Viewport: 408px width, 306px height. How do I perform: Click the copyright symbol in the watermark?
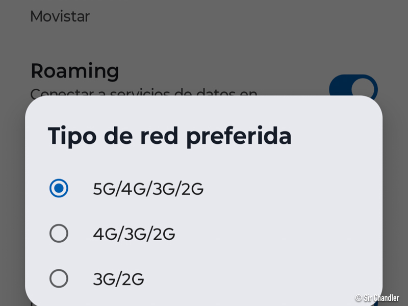(359, 297)
